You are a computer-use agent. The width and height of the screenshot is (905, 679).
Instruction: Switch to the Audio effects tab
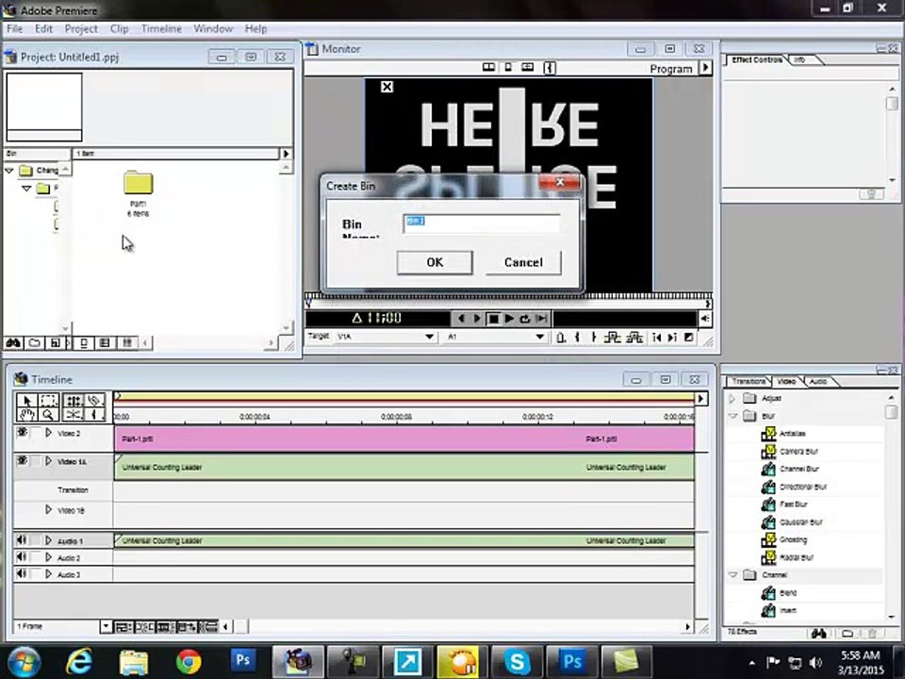coord(818,382)
